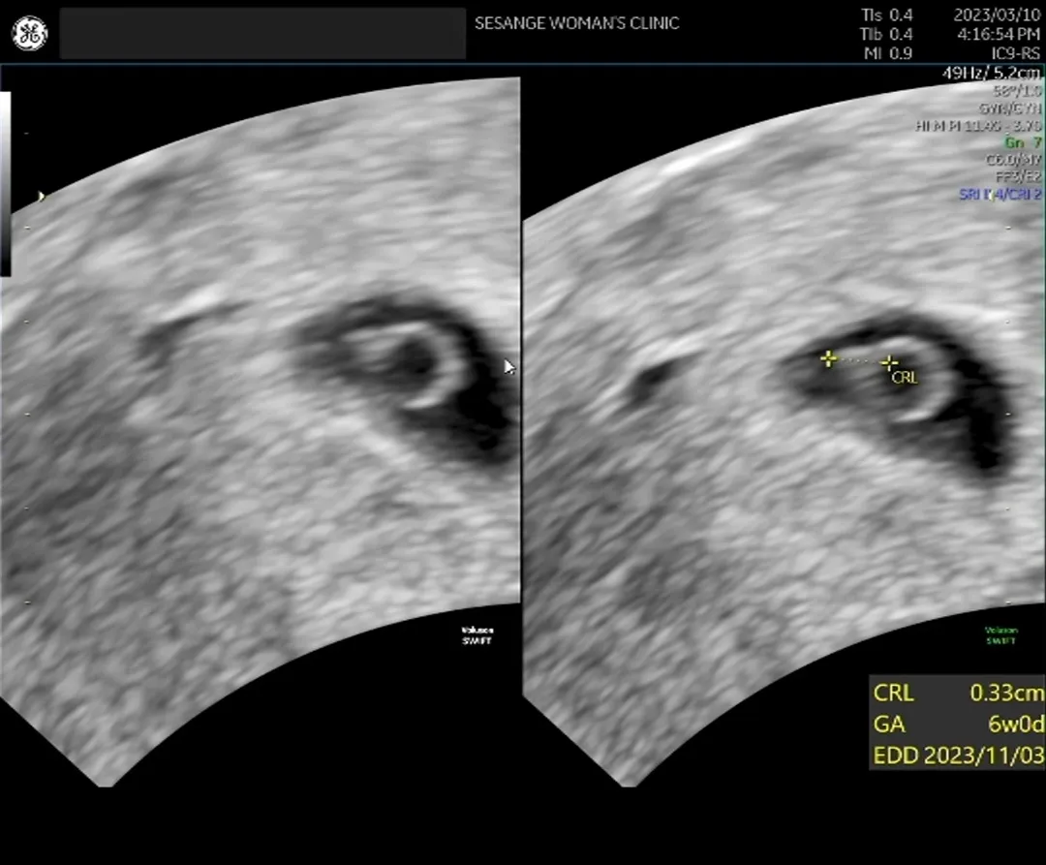Click the TIs 0.4 thermal index value

[886, 15]
